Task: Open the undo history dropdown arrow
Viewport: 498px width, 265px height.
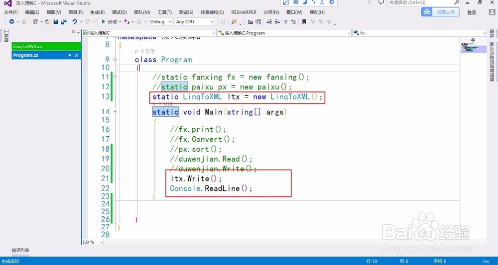Action: click(x=81, y=21)
